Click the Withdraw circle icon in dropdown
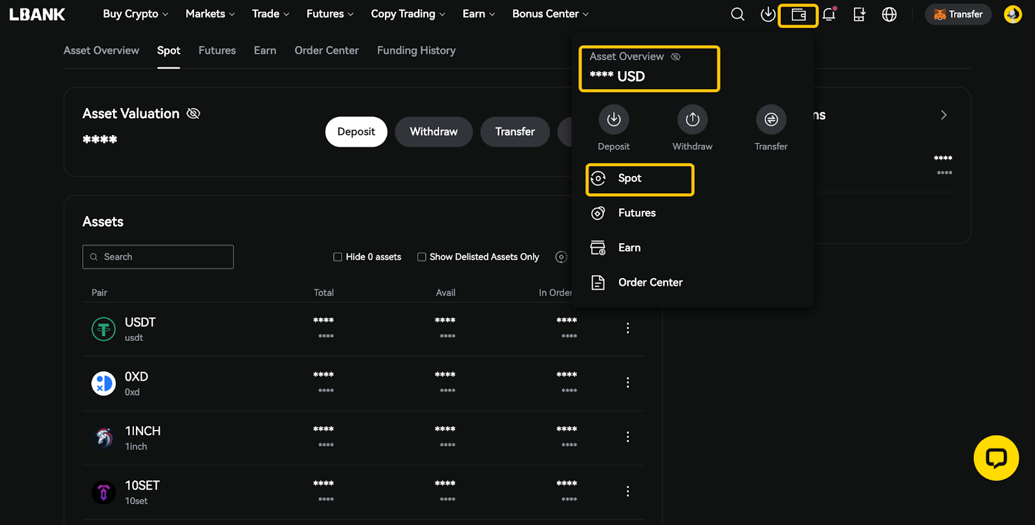 [x=692, y=119]
